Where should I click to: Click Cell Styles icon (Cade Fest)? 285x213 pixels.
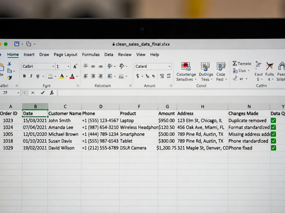point(221,66)
